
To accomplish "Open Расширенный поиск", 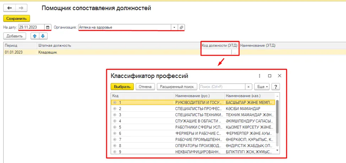I will click(177, 87).
